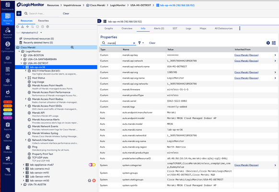
Task: Open the more options vertical dots menu
Action: (240, 28)
